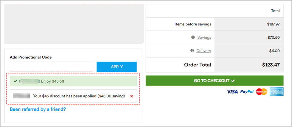
Task: Click the info icon beside Savings
Action: click(x=193, y=37)
